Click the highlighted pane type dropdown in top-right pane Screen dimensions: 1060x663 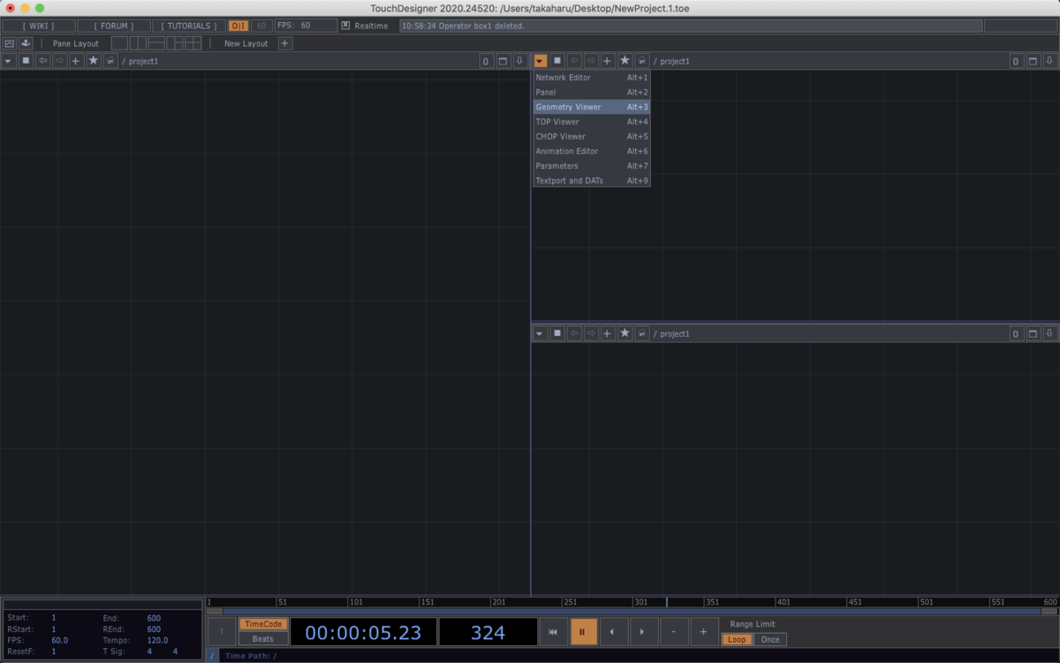tap(540, 61)
